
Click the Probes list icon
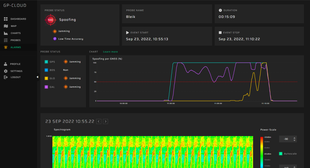(6, 40)
